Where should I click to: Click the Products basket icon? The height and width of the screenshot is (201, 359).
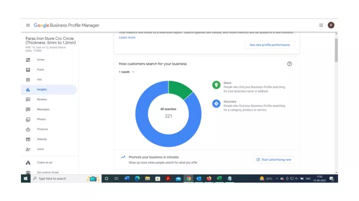(28, 130)
